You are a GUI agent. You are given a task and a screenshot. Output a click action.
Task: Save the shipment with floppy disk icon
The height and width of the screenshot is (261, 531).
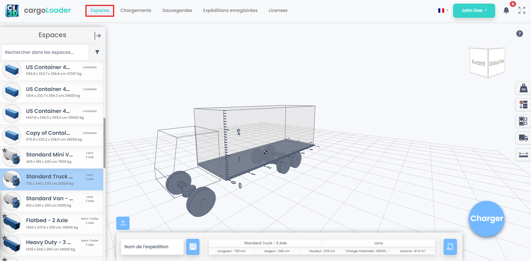coord(193,247)
